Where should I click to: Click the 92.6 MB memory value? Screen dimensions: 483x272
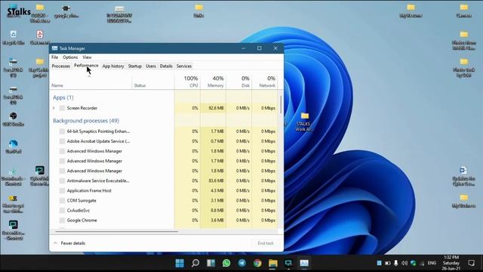pos(216,108)
